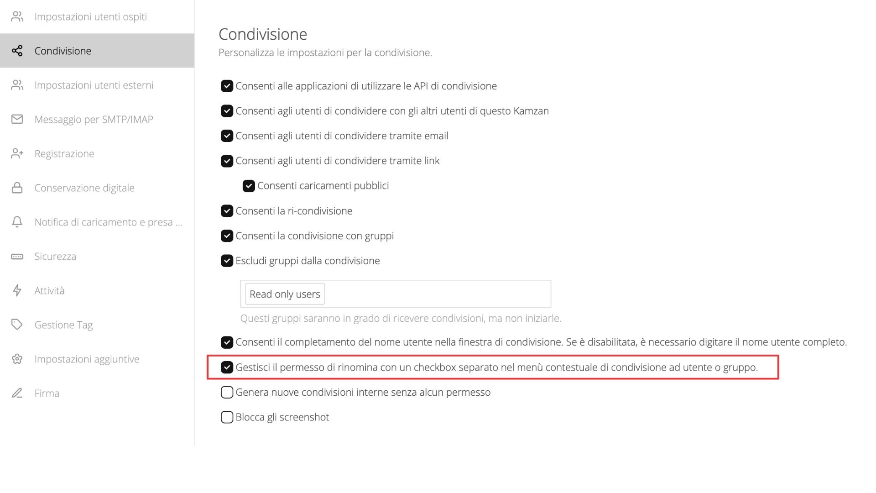Check Genera nuove condivisioni interne senza alcun permesso
Screen dimensions: 876x493
[227, 392]
